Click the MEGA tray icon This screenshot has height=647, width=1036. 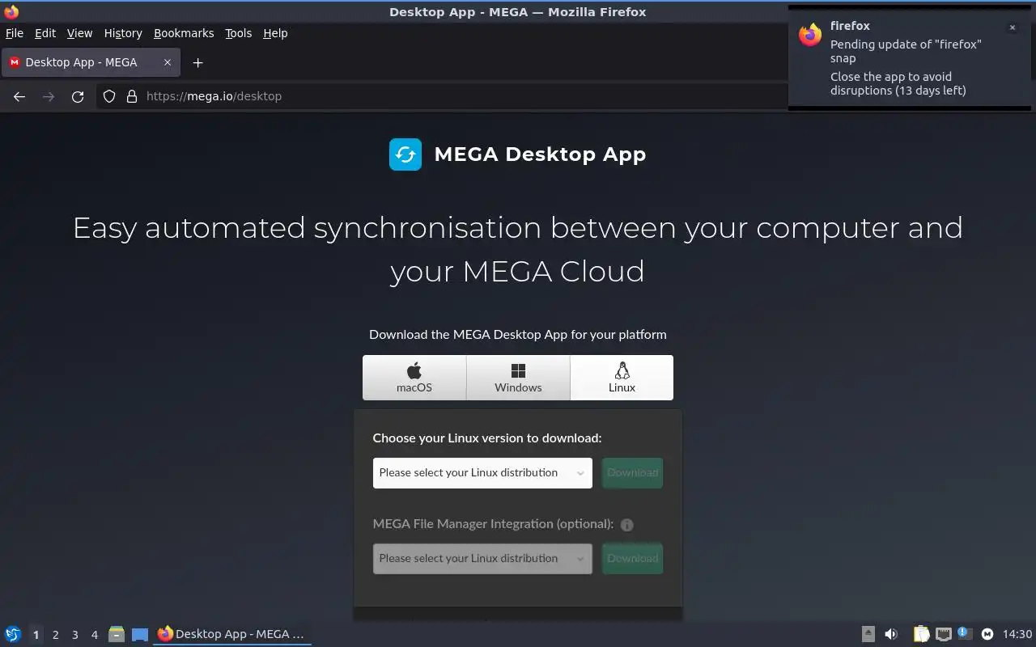[x=987, y=634]
